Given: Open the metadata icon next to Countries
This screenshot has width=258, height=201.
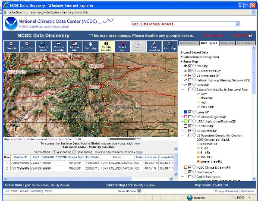Looking at the screenshot, I should pos(211,172).
